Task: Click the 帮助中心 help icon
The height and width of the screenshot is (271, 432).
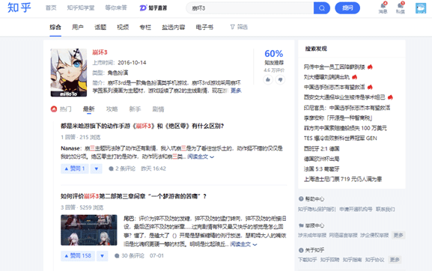Action: click(x=301, y=199)
